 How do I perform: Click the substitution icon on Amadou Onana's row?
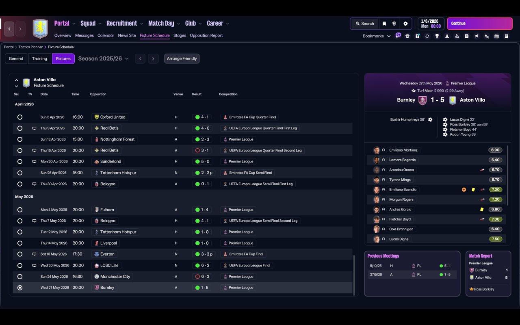pyautogui.click(x=483, y=170)
